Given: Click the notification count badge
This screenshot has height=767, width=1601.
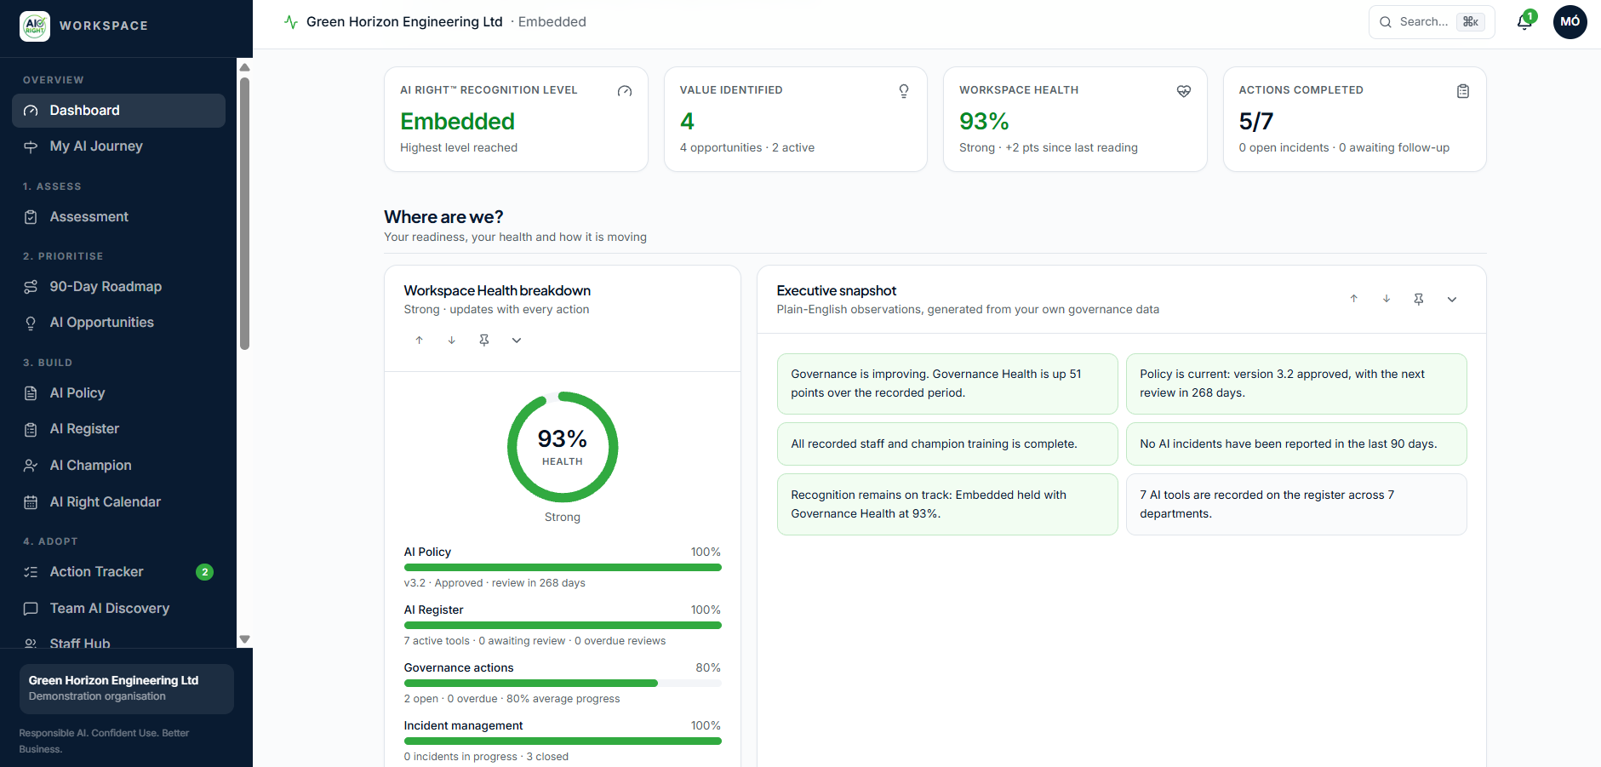Looking at the screenshot, I should tap(1530, 16).
